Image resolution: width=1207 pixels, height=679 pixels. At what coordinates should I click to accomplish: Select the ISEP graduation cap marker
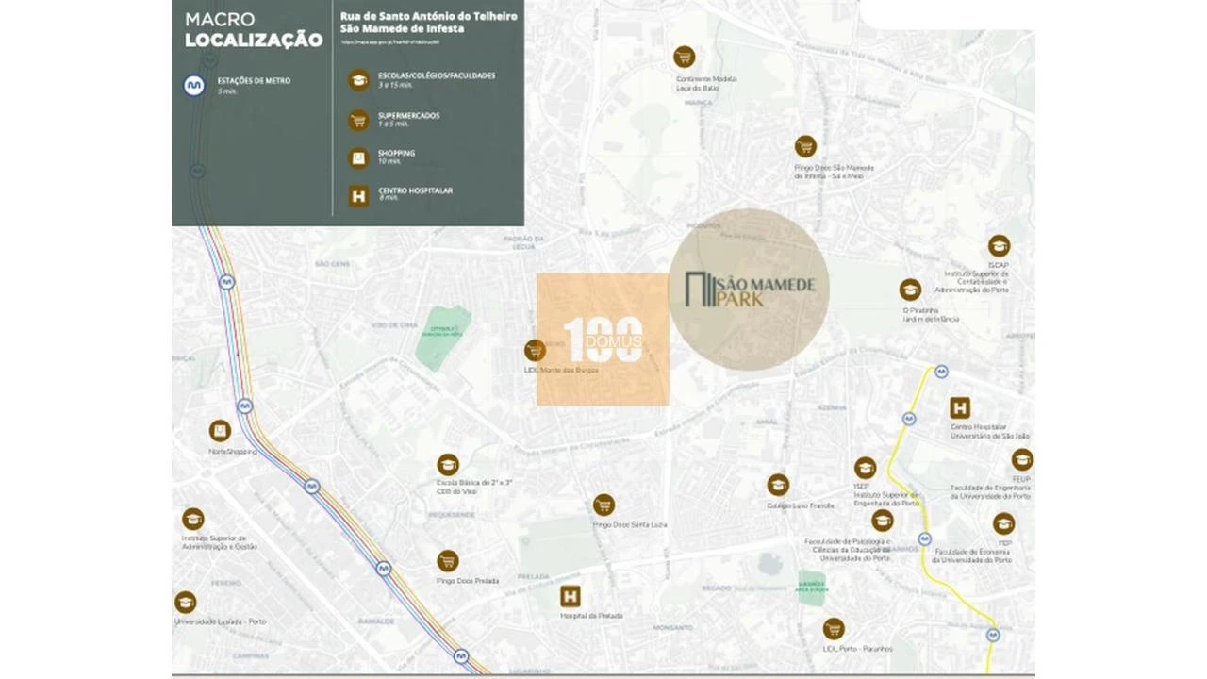(x=865, y=468)
